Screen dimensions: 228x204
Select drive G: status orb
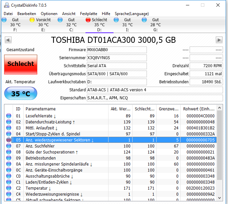click(144, 20)
